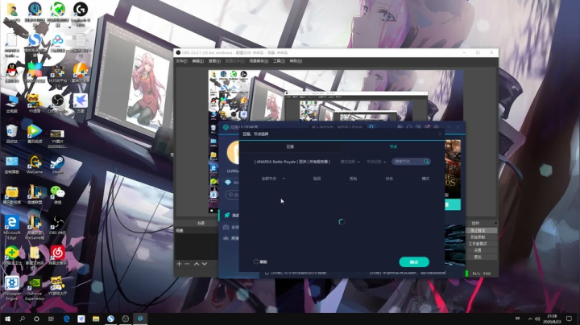The height and width of the screenshot is (325, 580).
Task: Expand the 模式选择 dropdown
Action: tap(350, 162)
